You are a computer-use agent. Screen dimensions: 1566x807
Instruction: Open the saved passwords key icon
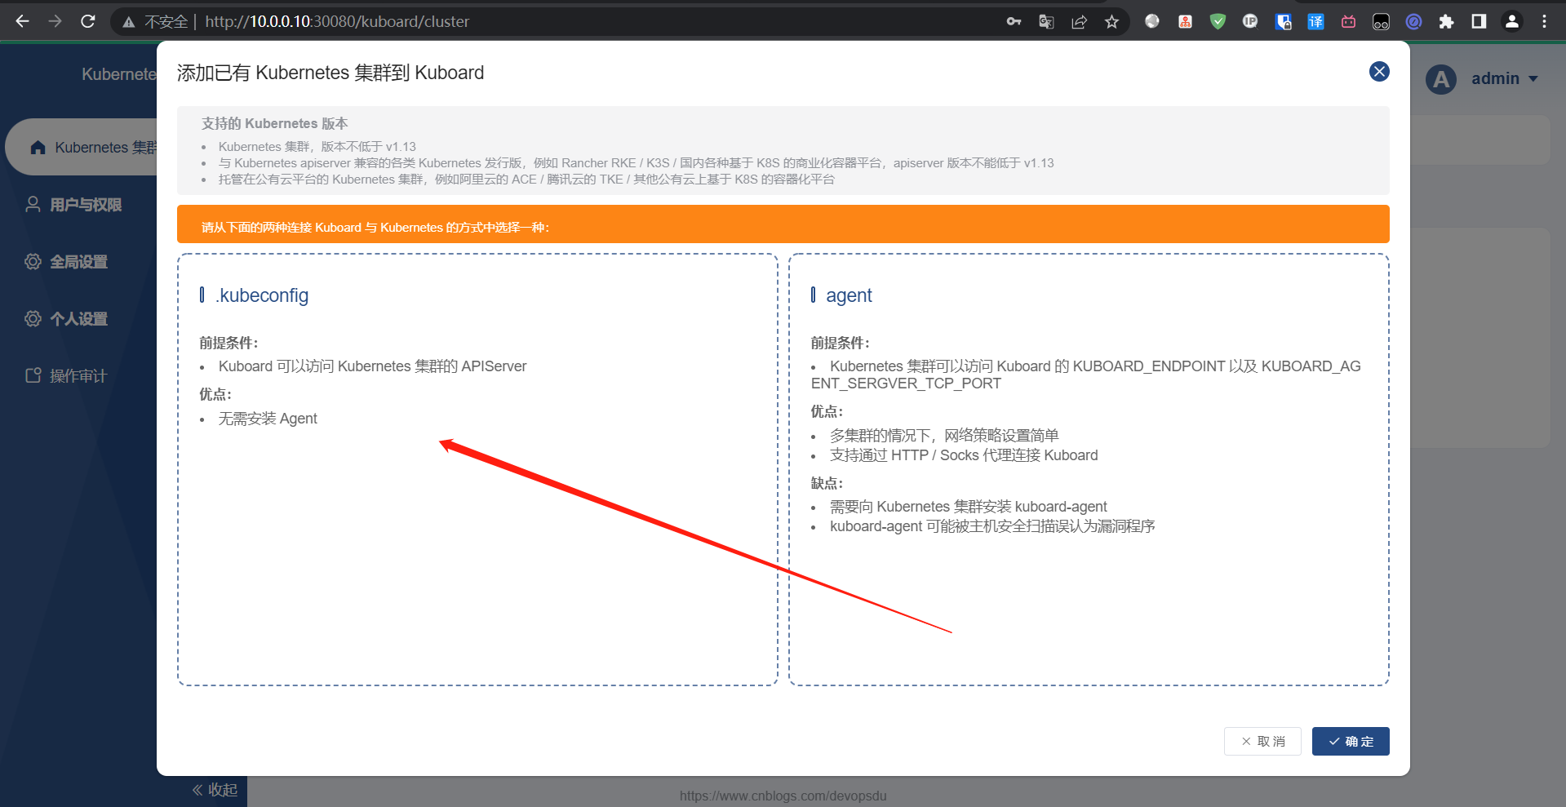click(1014, 22)
